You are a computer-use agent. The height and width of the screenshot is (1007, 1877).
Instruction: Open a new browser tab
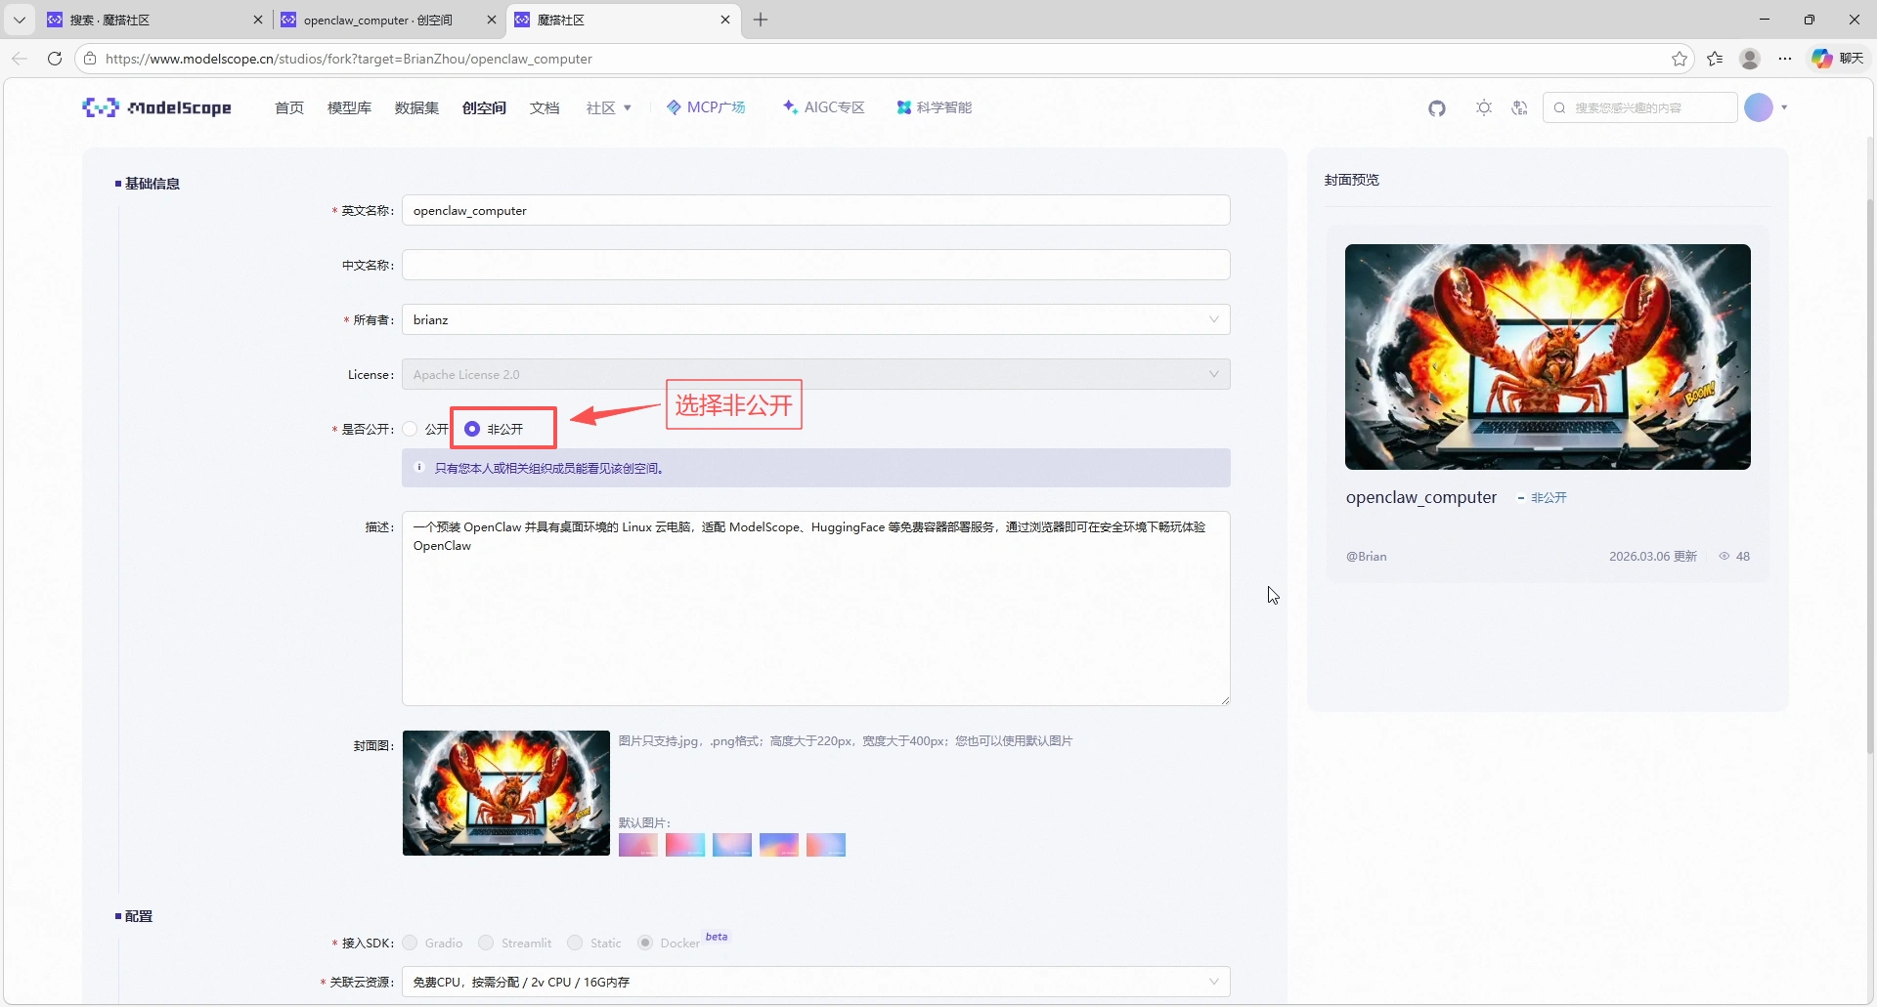click(761, 20)
